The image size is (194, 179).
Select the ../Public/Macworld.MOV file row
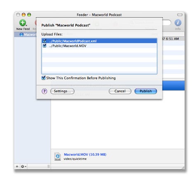(99, 46)
